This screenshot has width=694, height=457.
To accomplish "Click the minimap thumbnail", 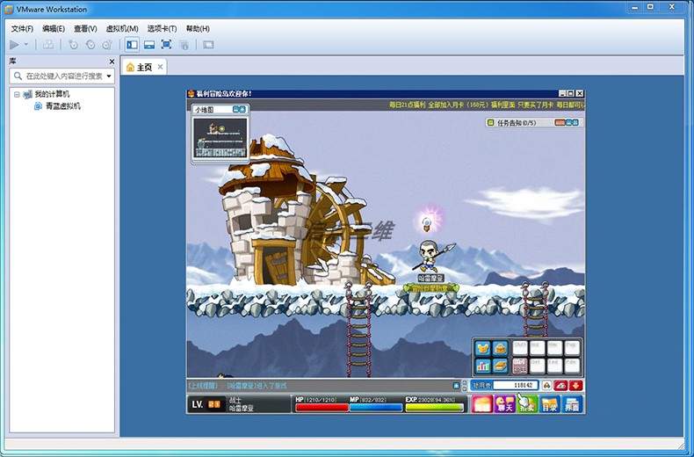I will click(220, 138).
